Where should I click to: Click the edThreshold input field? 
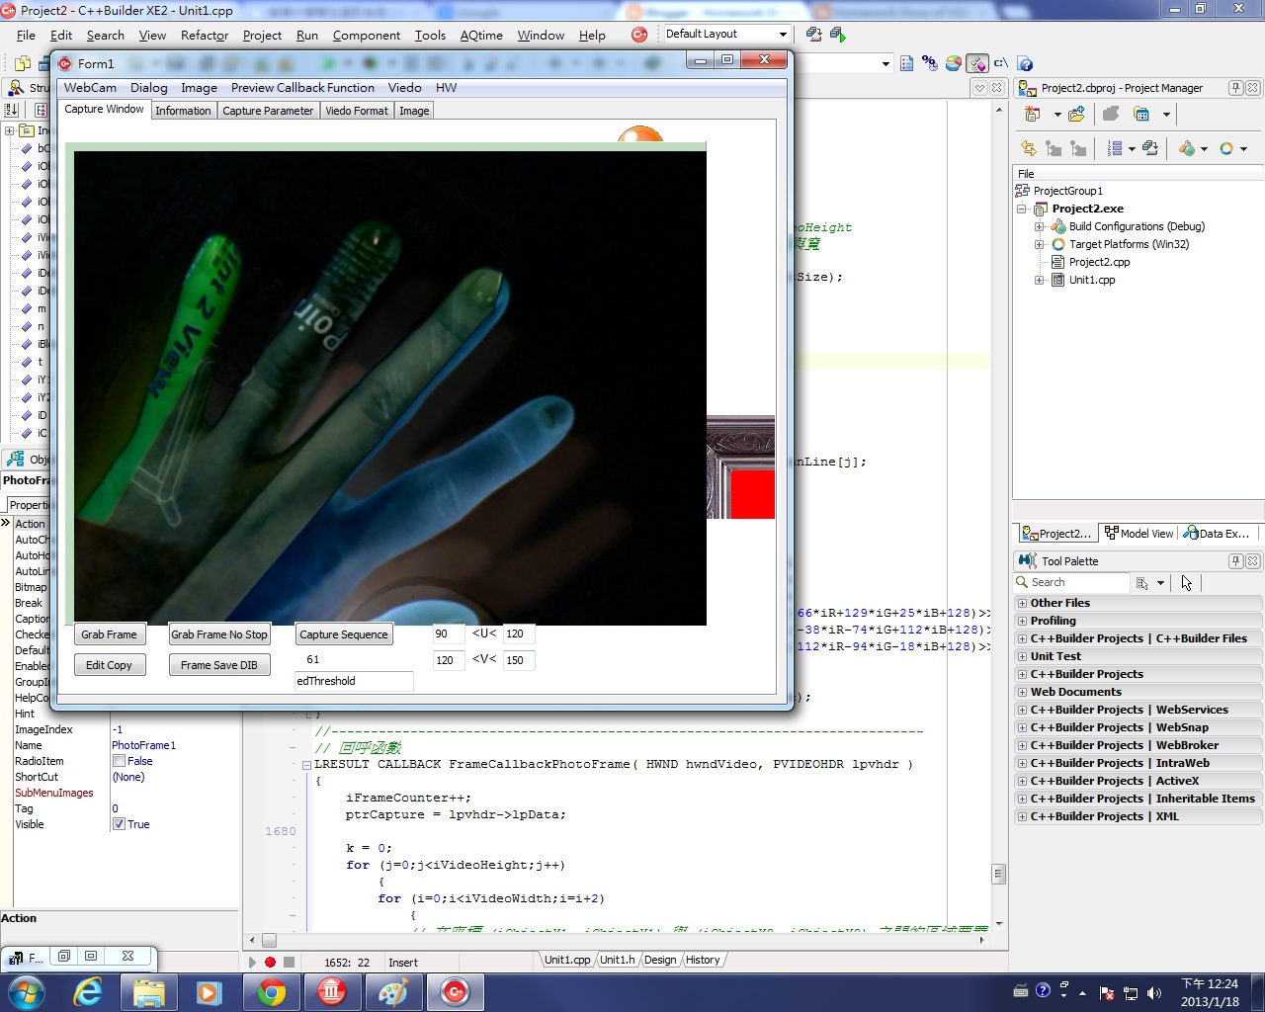(x=354, y=681)
